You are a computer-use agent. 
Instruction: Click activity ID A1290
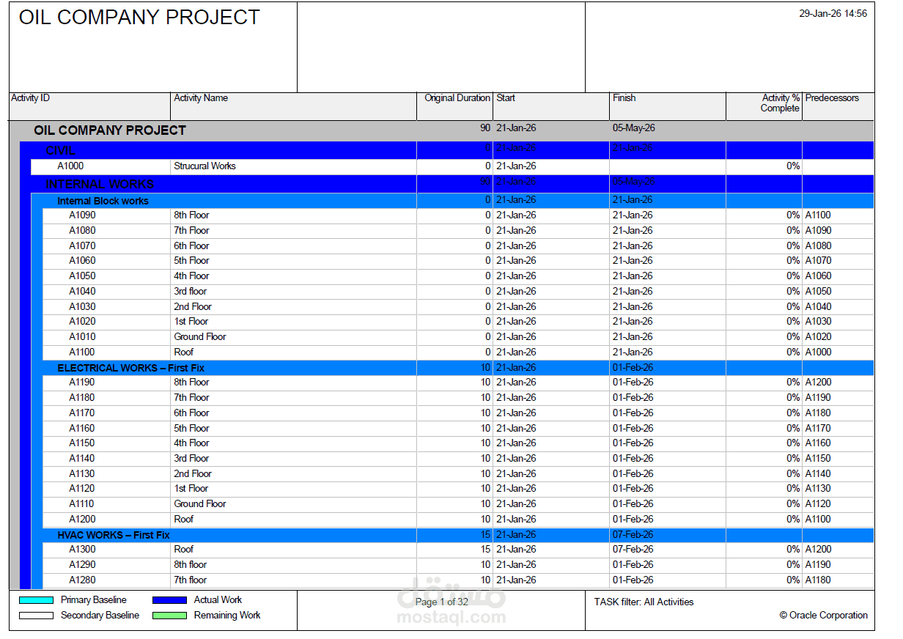[x=82, y=565]
